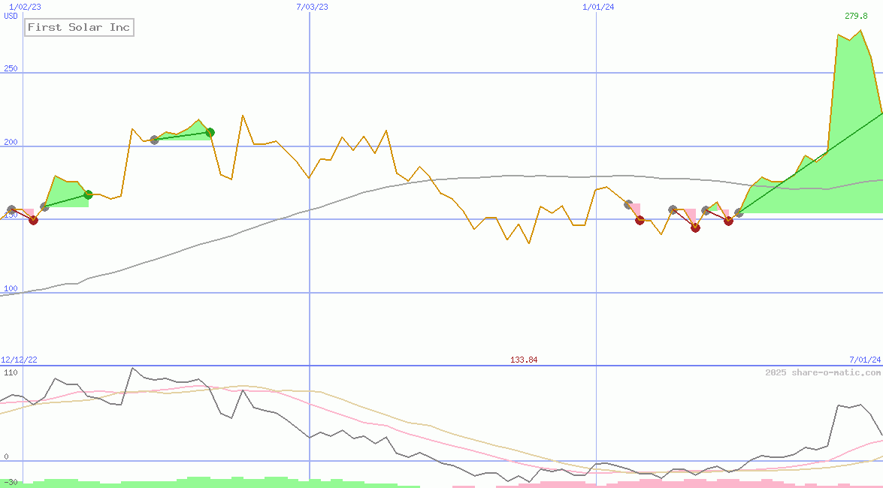Click the First Solar Inc title label

(79, 28)
